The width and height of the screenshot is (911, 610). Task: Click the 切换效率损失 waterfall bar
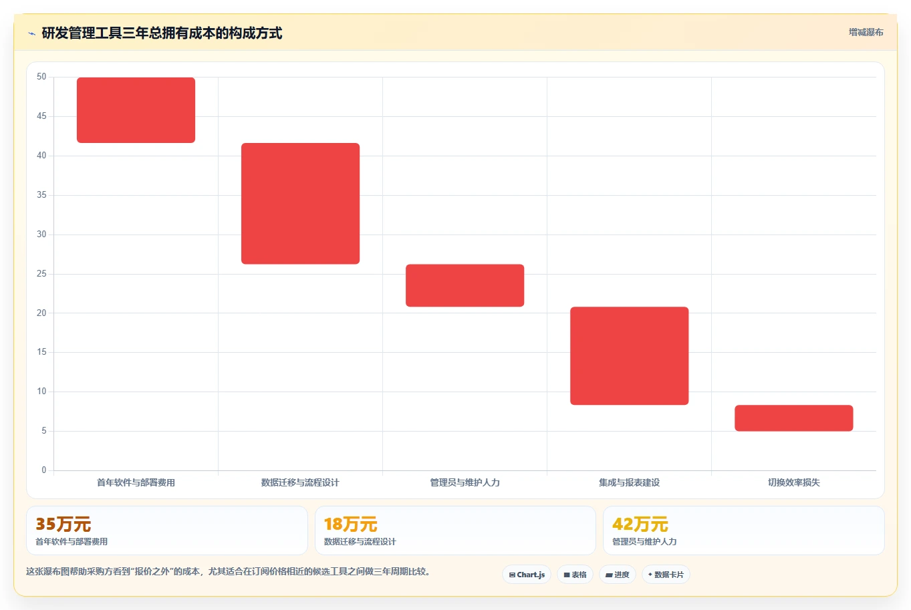793,418
